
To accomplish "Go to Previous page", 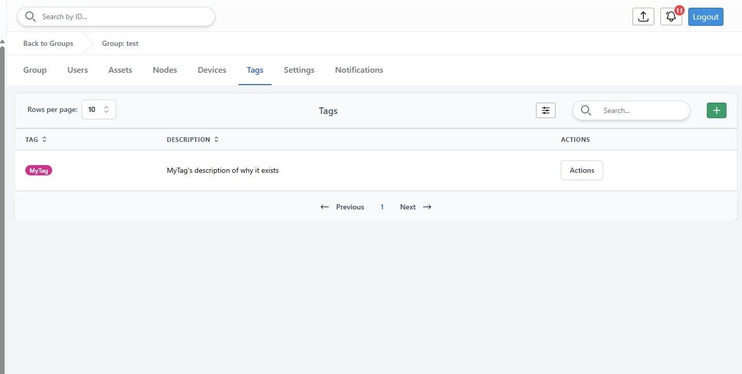I will pyautogui.click(x=350, y=207).
